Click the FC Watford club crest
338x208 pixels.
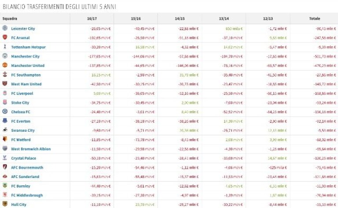click(5, 139)
